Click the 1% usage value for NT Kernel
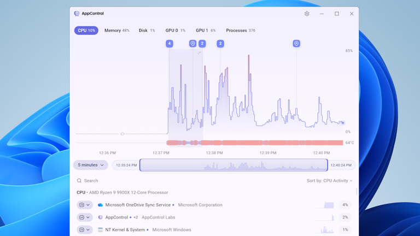This screenshot has width=420, height=236. (345, 229)
